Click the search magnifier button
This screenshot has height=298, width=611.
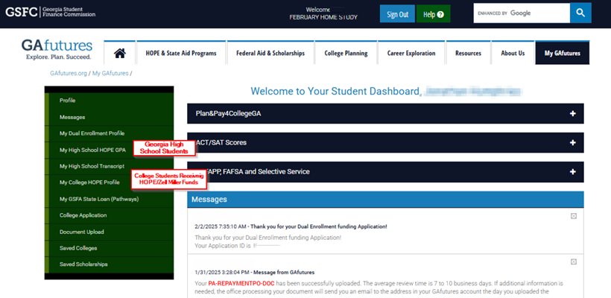[580, 13]
